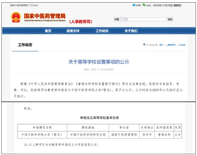The height and width of the screenshot is (155, 197).
Task: Click the location pin breadcrumb icon
Action: 144,45
